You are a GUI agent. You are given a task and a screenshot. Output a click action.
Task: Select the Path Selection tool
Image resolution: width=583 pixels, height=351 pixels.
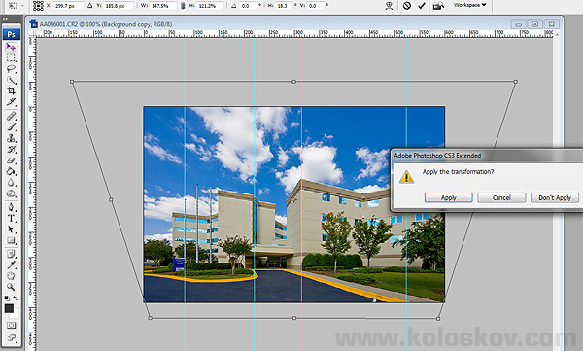(x=11, y=229)
